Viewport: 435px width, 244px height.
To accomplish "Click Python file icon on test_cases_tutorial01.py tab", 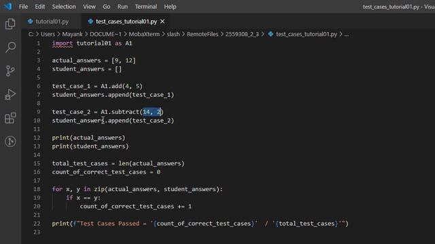I will (x=90, y=21).
